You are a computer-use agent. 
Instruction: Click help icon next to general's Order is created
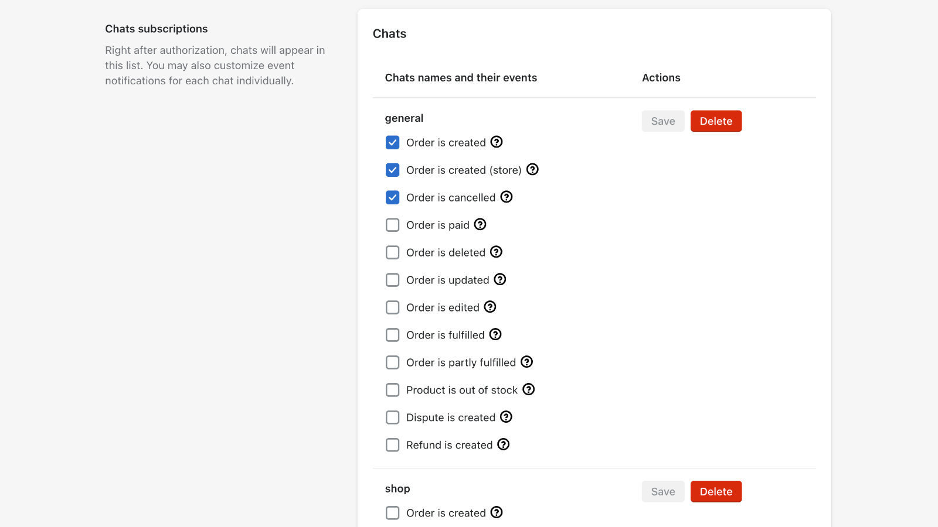[497, 142]
